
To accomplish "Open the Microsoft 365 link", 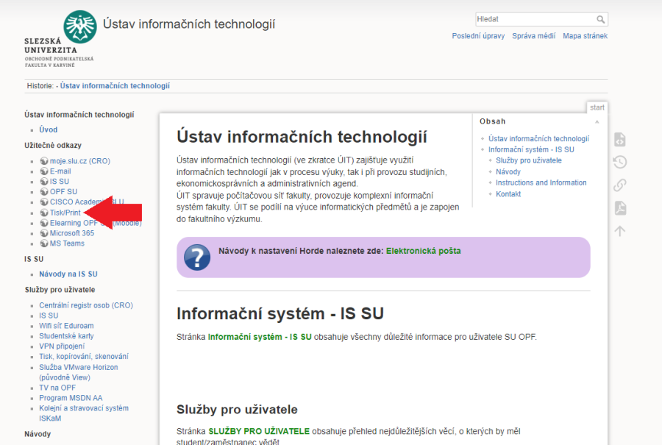I will click(x=72, y=233).
